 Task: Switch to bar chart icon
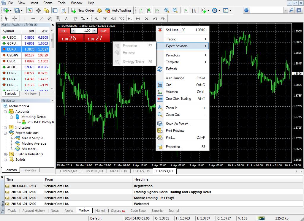(x=140, y=10)
